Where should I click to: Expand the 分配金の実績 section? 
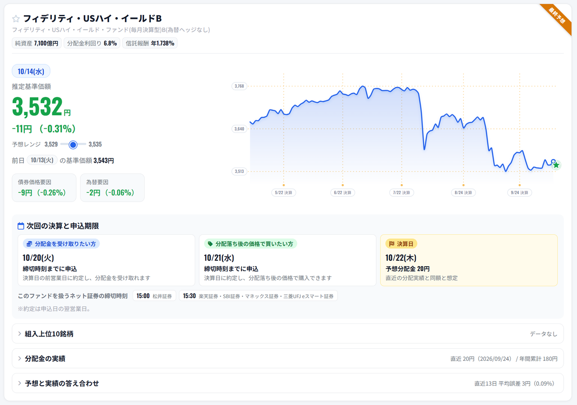coord(288,359)
